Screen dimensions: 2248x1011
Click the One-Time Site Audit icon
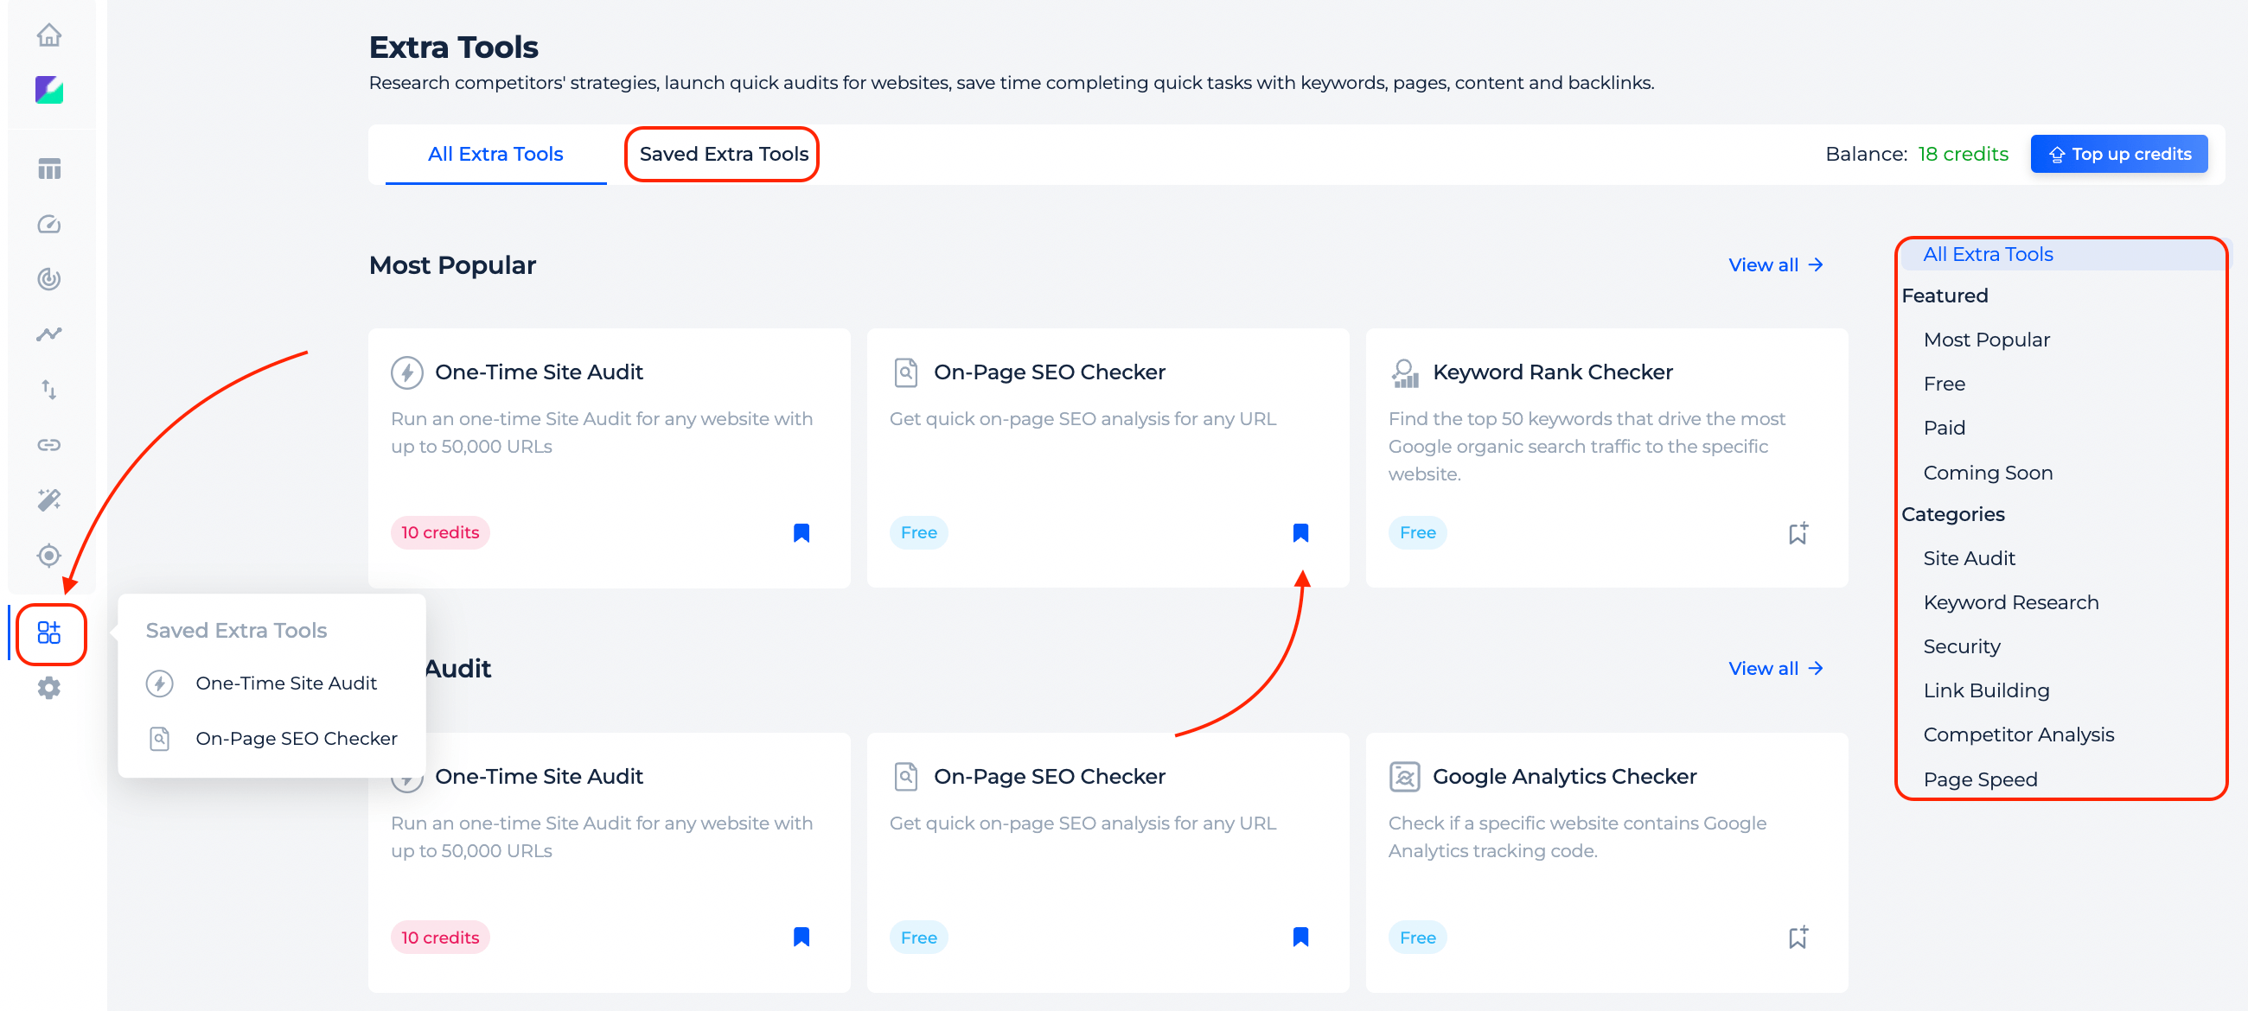pyautogui.click(x=159, y=683)
